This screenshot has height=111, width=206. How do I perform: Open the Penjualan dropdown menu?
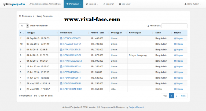tap(73, 4)
